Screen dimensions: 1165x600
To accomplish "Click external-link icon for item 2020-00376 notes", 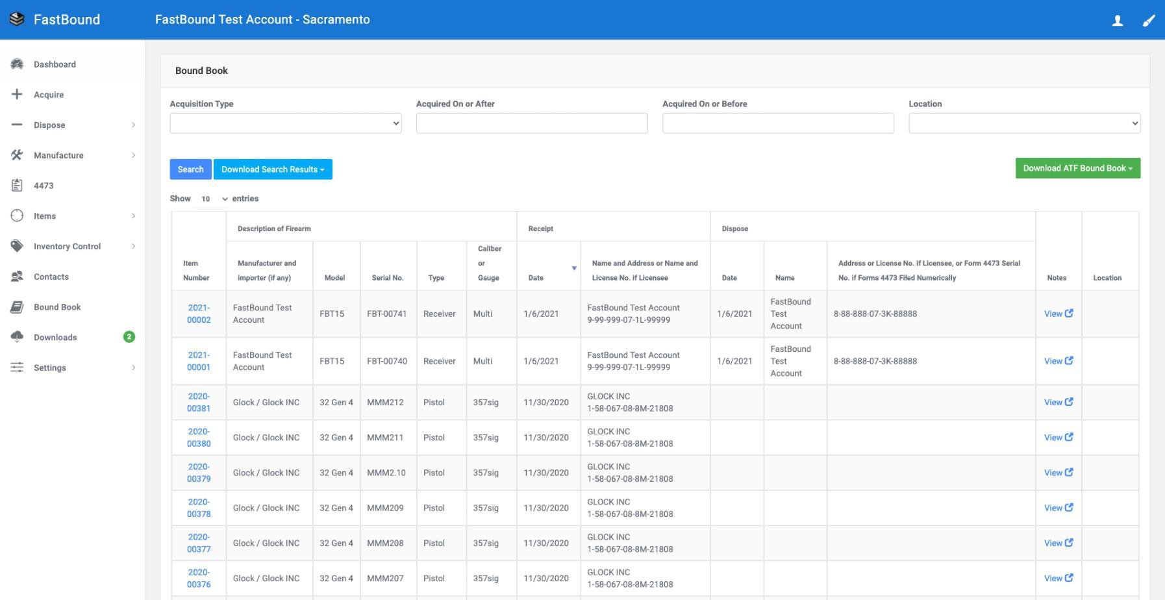I will [1069, 577].
